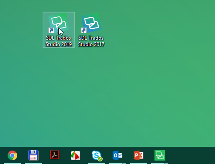This screenshot has width=215, height=164.
Task: Click the running indicator bar under PowerPoint
Action: 139,164
